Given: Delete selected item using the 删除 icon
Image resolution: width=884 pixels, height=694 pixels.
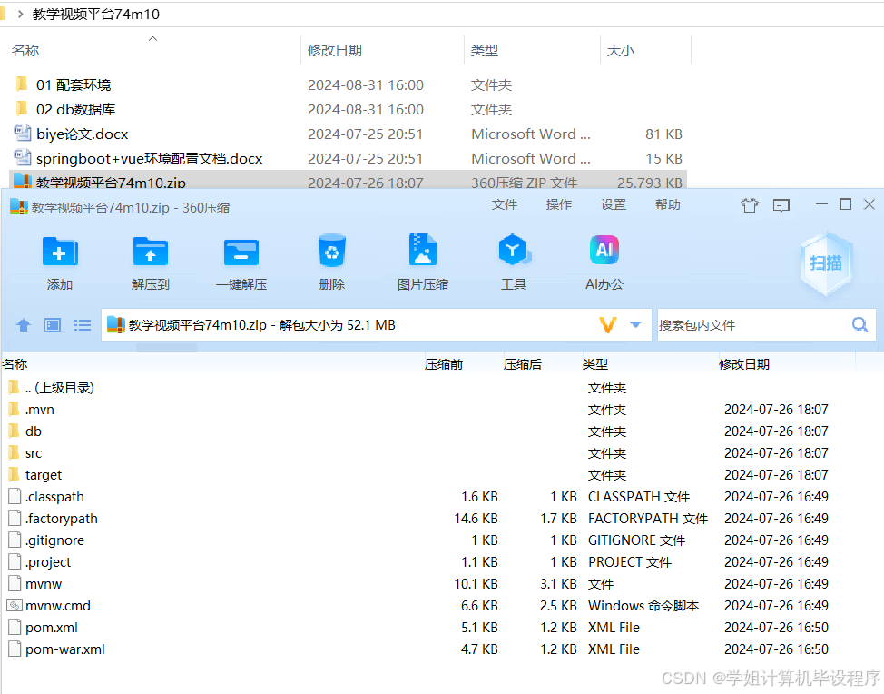Looking at the screenshot, I should [331, 263].
